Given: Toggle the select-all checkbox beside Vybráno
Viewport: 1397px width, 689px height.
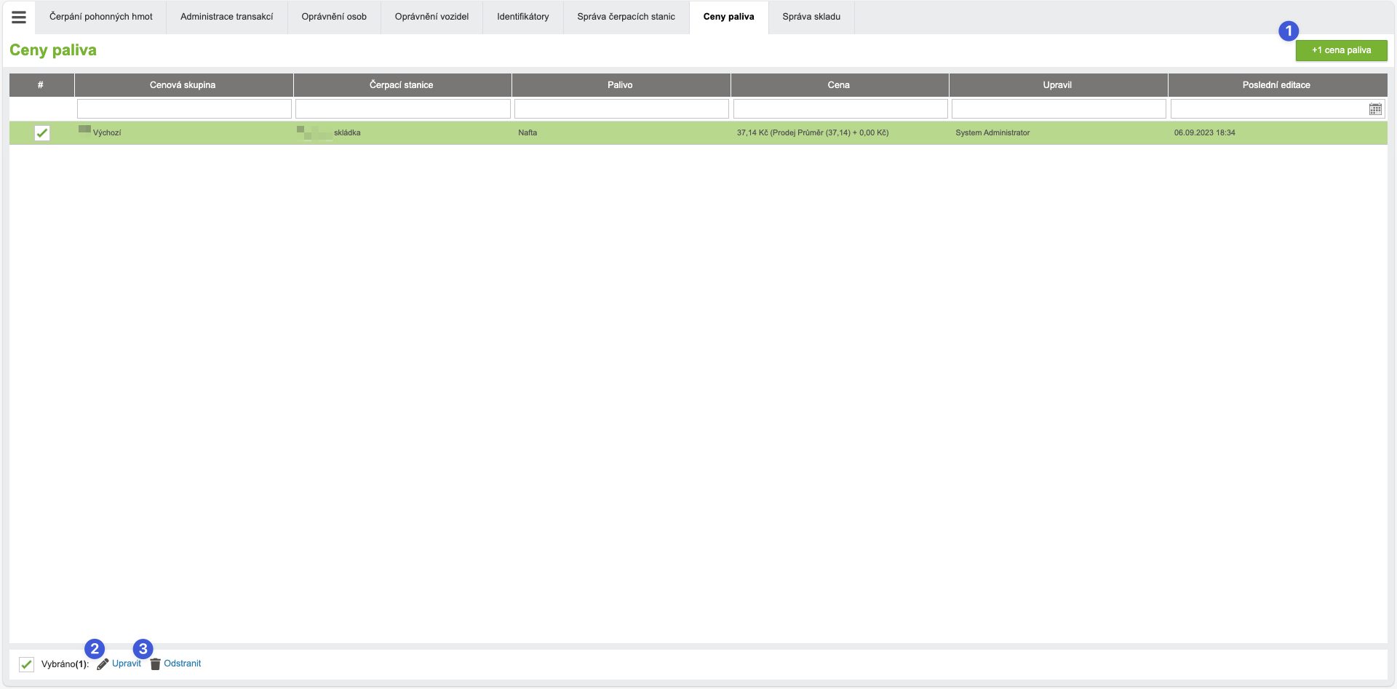Looking at the screenshot, I should point(26,664).
